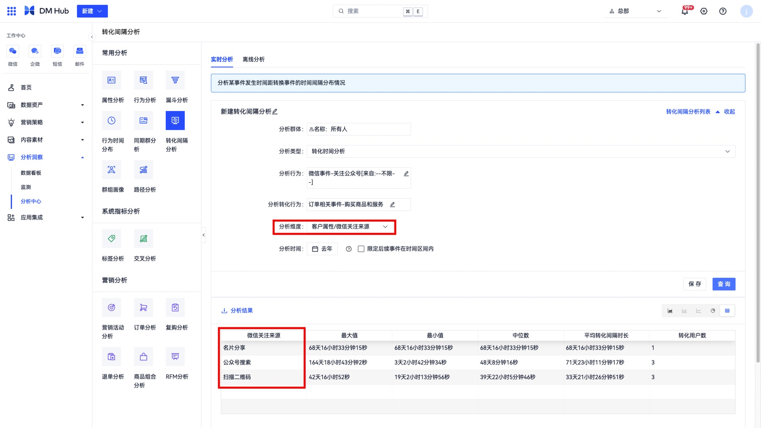This screenshot has width=761, height=428.
Task: Open 路径分析 path analysis icon
Action: click(143, 170)
